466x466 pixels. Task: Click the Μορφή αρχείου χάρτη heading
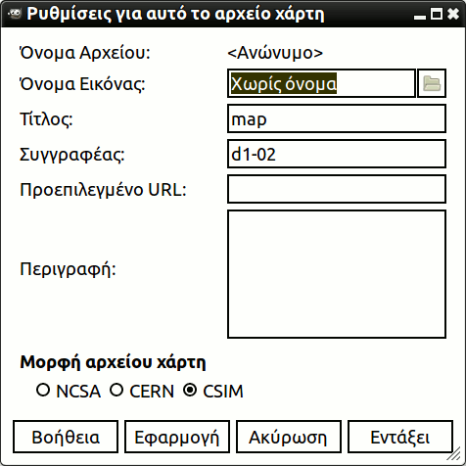tap(113, 362)
